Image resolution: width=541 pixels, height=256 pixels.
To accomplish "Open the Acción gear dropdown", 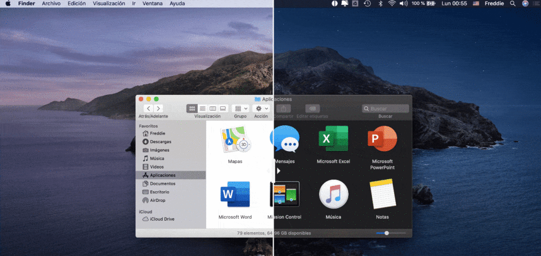I will 261,108.
